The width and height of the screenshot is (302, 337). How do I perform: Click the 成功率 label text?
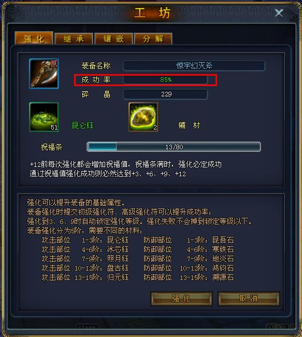click(96, 80)
